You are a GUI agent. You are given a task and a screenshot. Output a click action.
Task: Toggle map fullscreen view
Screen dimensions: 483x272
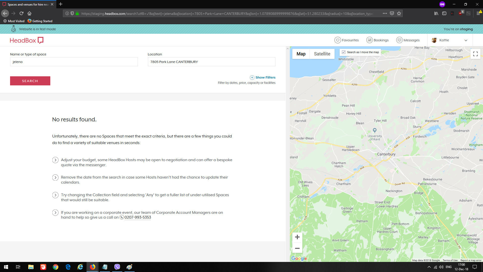[x=475, y=54]
